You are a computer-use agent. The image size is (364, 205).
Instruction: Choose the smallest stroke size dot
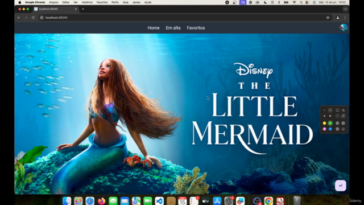[324, 110]
